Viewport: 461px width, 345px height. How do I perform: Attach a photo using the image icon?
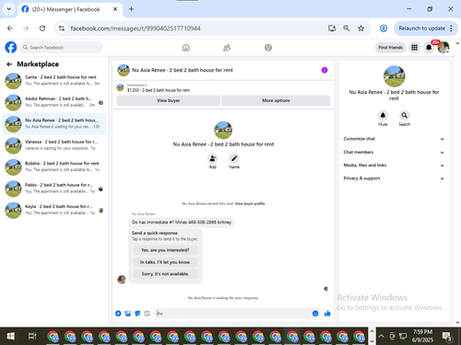tap(128, 314)
